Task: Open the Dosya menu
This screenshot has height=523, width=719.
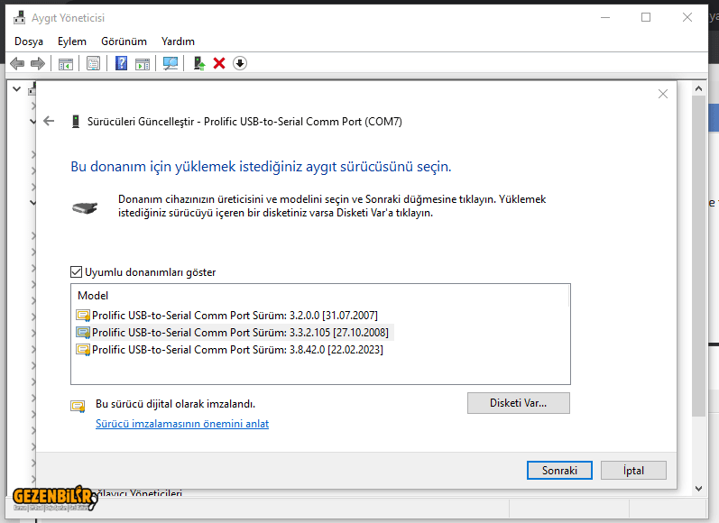Action: [29, 41]
